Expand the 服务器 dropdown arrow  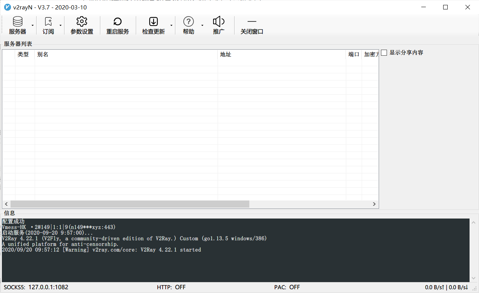point(32,26)
